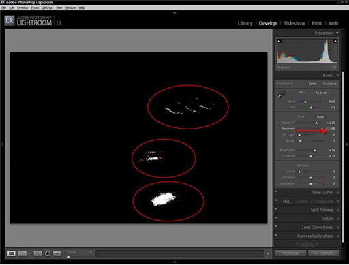Viewport: 349px width, 265px height.
Task: Click the Previous button
Action: 290,253
